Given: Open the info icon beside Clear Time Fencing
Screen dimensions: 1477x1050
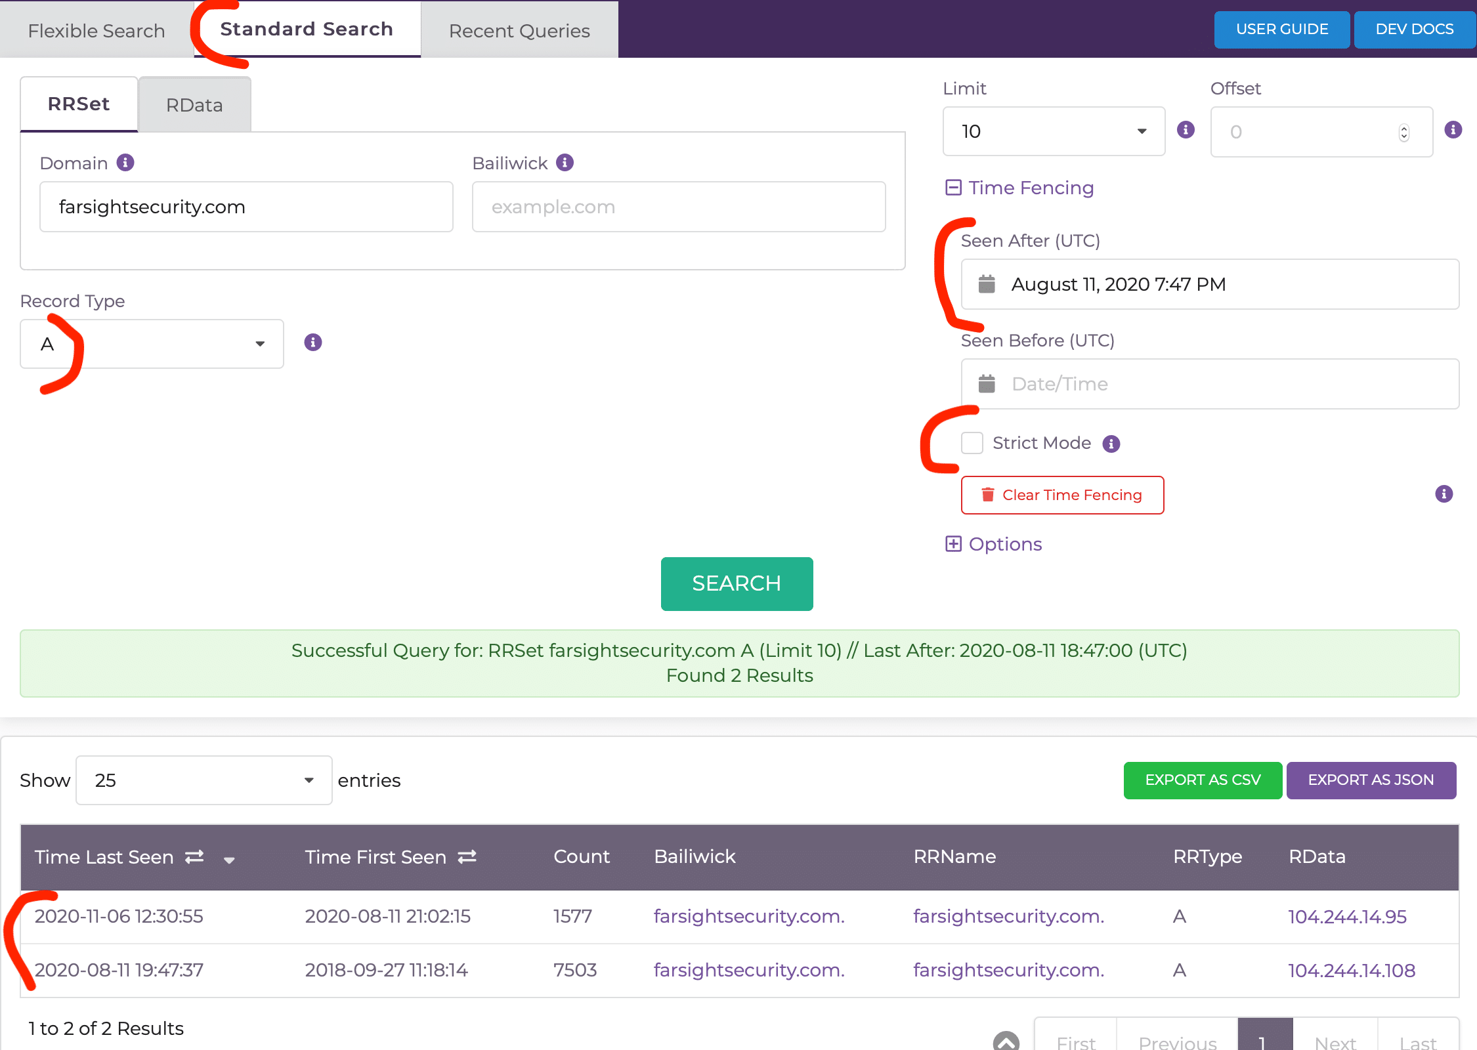Looking at the screenshot, I should point(1444,493).
